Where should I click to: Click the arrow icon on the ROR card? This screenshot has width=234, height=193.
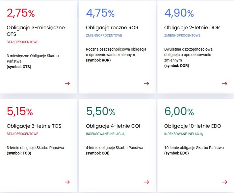(146, 84)
